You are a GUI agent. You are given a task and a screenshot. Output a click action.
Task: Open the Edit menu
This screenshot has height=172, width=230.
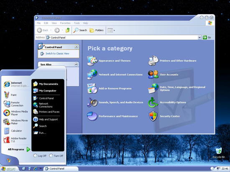click(x=46, y=23)
